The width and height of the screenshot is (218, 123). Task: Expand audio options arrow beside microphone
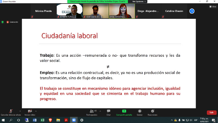pyautogui.click(x=20, y=111)
